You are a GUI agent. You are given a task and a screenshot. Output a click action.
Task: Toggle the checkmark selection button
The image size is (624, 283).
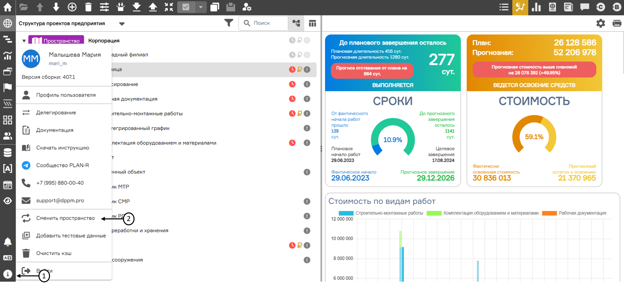pos(186,7)
